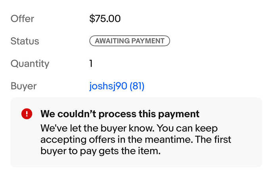Select the quantity value 1
273x170 pixels.
tap(91, 63)
